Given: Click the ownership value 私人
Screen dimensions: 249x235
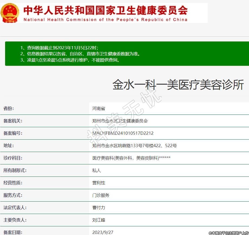Looking at the screenshot, I should [x=96, y=171].
